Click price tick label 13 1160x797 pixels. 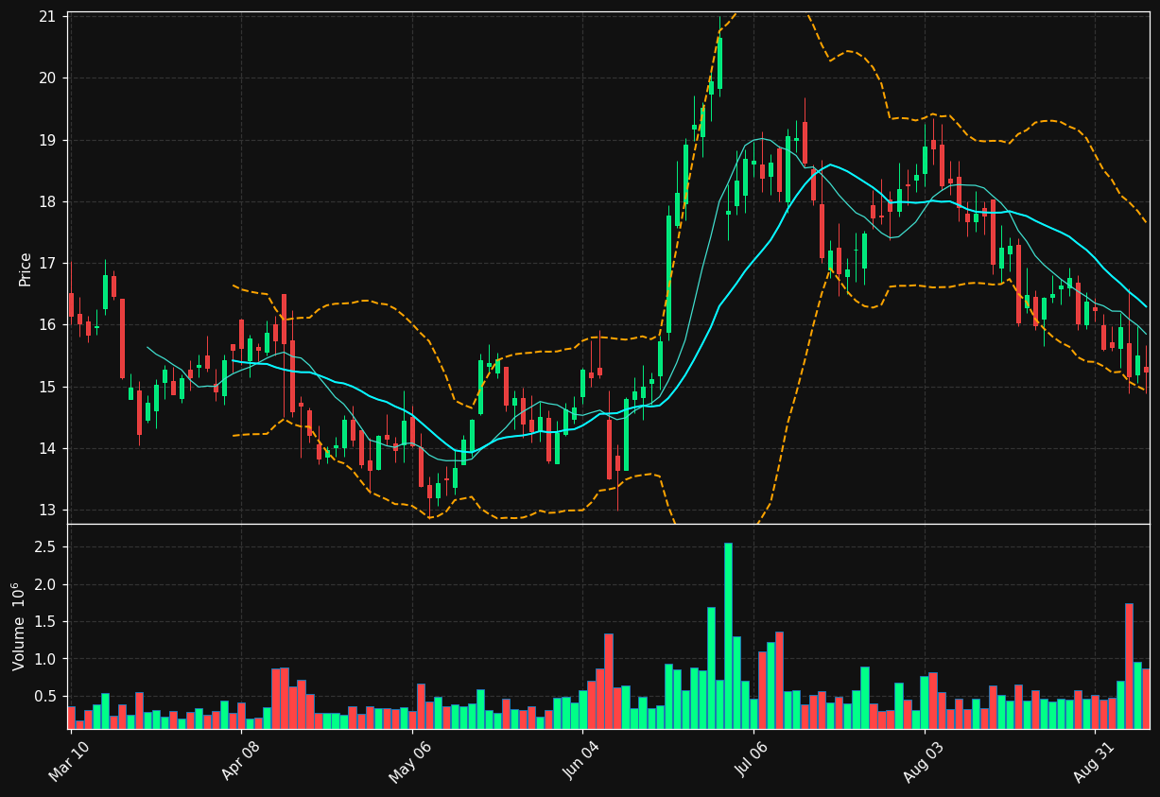[x=47, y=510]
